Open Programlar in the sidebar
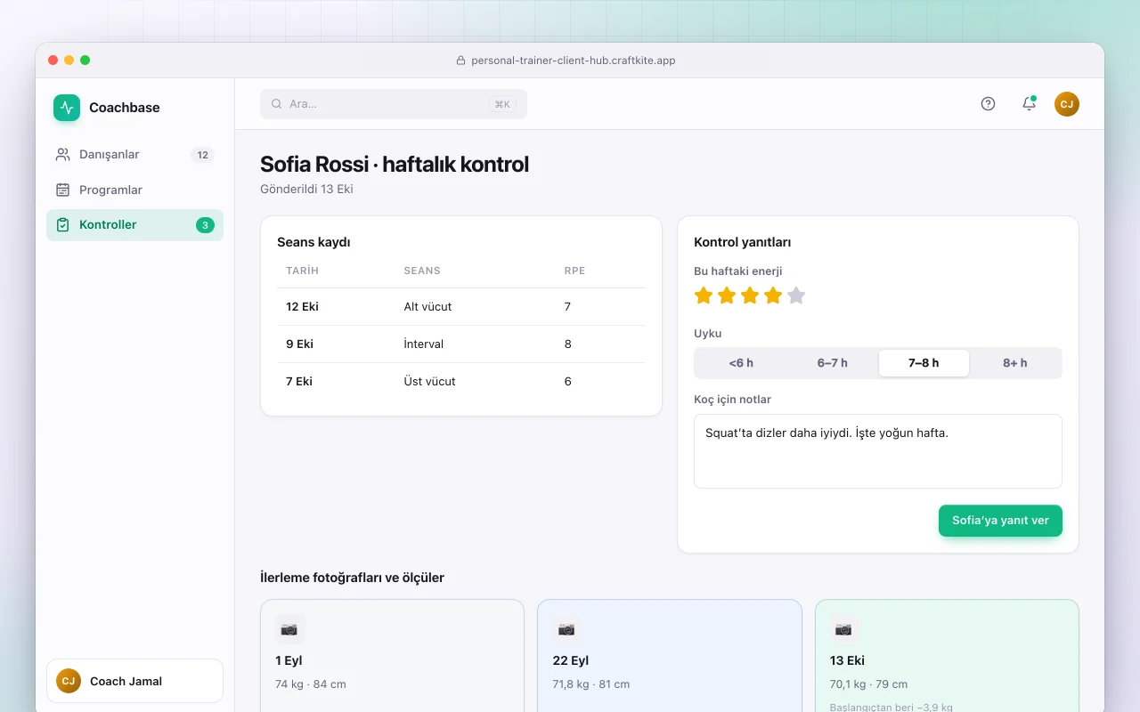 pos(134,190)
